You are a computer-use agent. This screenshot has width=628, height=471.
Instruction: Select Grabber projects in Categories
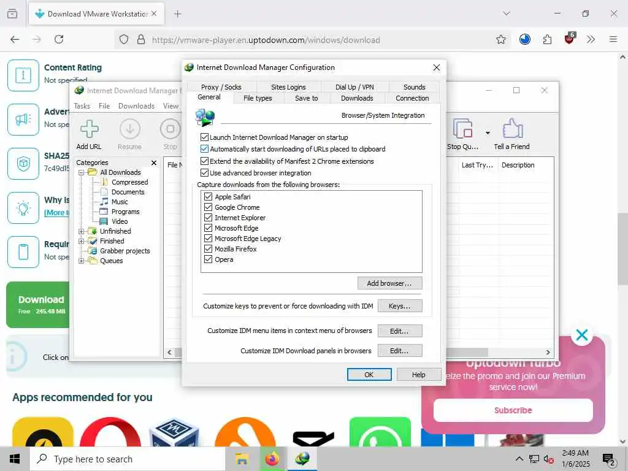click(125, 251)
